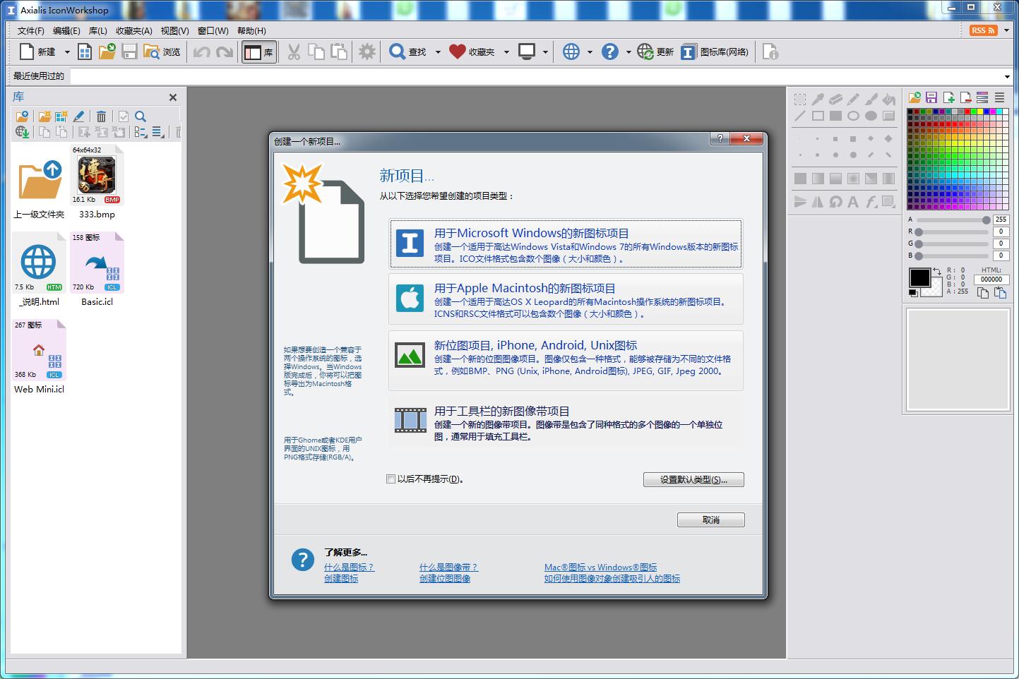Click the Undo arrow in the toolbar
This screenshot has height=679, width=1019.
click(202, 52)
